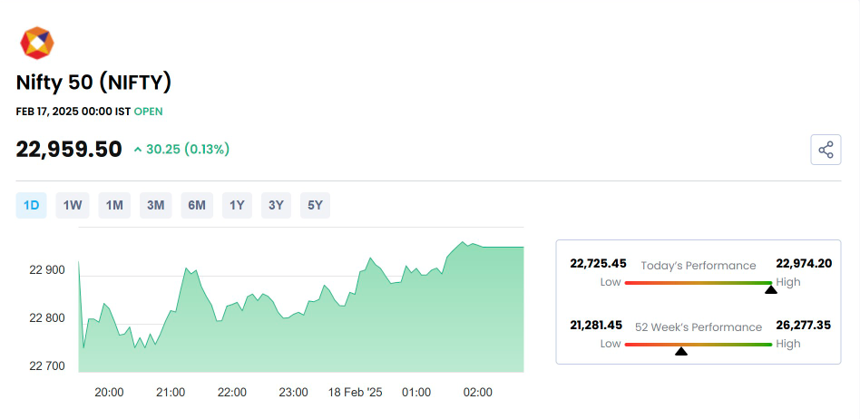Switch to 6M chart view

tap(197, 206)
